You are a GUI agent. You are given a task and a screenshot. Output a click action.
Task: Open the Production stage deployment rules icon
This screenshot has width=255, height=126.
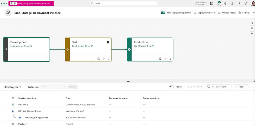coord(160,59)
